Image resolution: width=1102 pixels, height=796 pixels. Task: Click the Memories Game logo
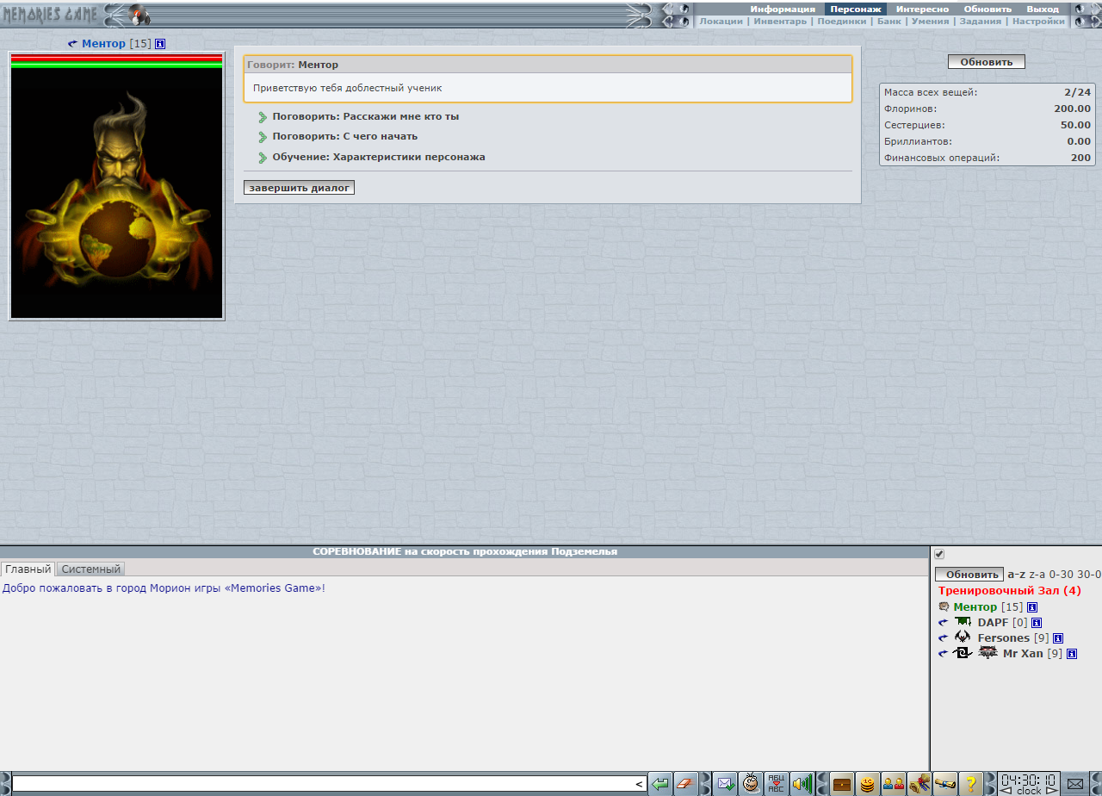click(x=50, y=15)
